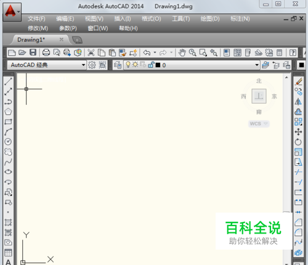Image resolution: width=308 pixels, height=265 pixels.
Task: Toggle layer lock padlock icon
Action: pos(151,65)
